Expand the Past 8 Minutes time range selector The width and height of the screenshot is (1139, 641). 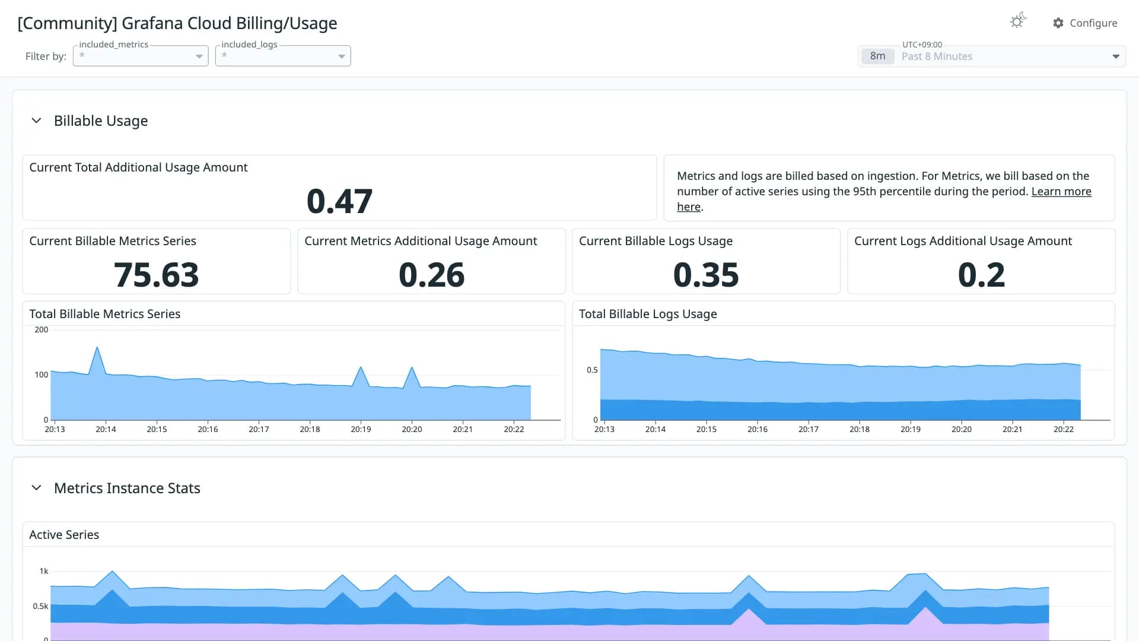coord(992,56)
